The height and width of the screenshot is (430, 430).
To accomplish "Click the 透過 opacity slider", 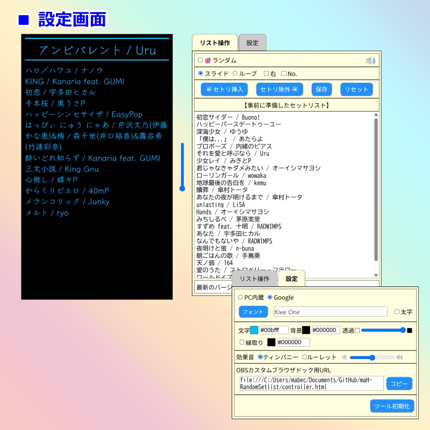I will 383,330.
